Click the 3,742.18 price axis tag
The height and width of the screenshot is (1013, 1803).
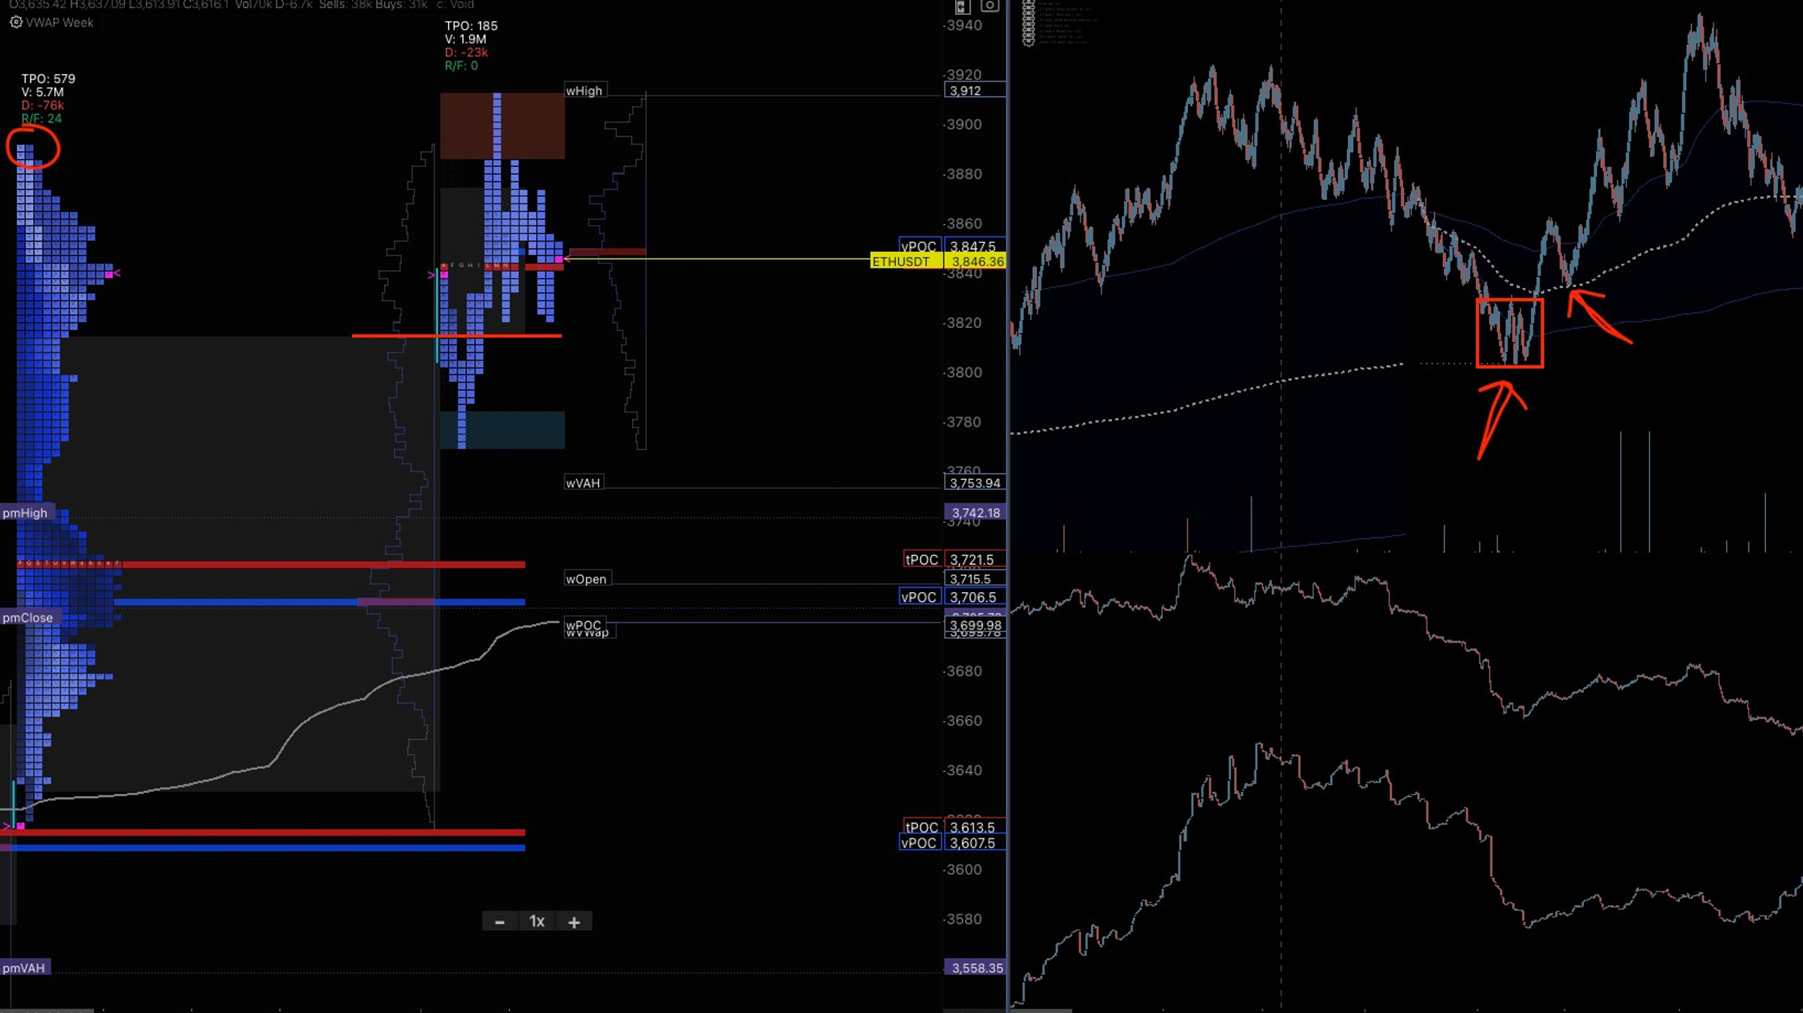[975, 512]
